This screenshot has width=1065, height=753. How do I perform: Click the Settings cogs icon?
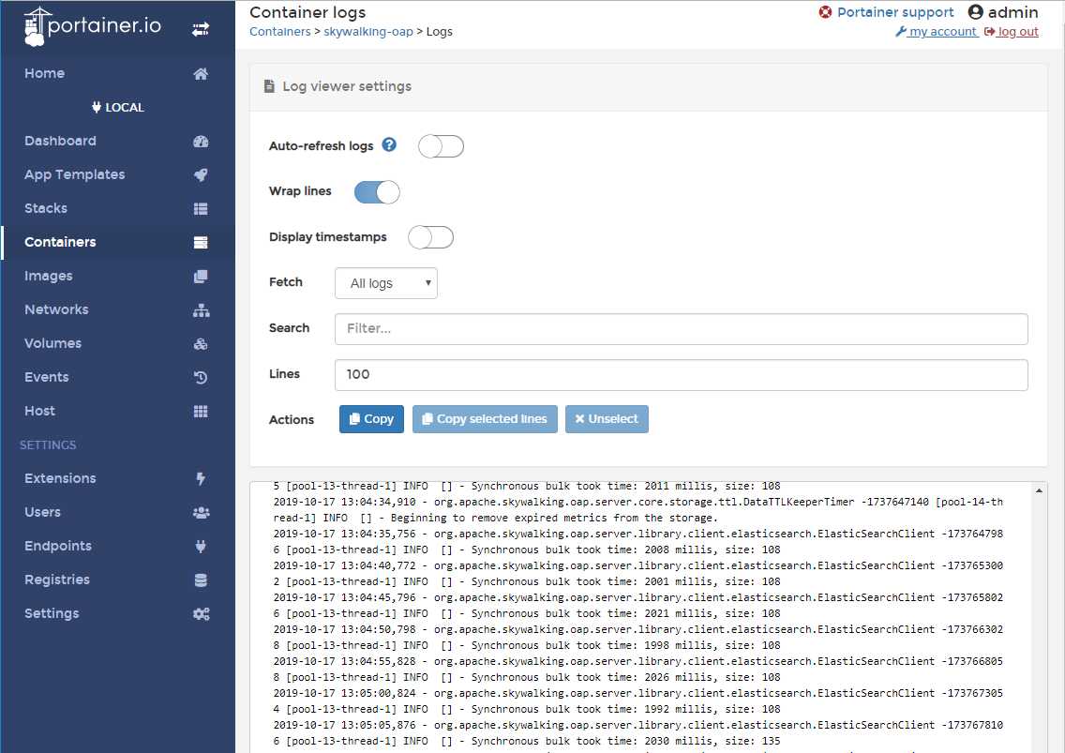pos(201,613)
